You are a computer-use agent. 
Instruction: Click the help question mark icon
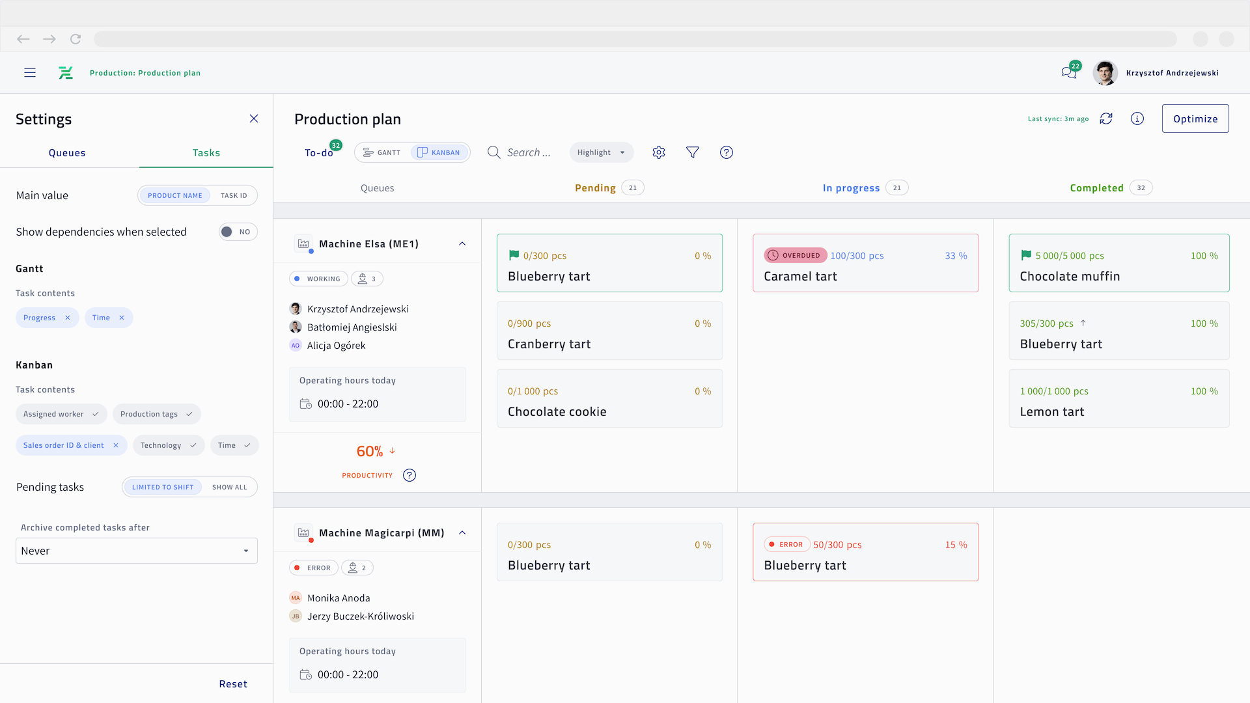point(726,152)
